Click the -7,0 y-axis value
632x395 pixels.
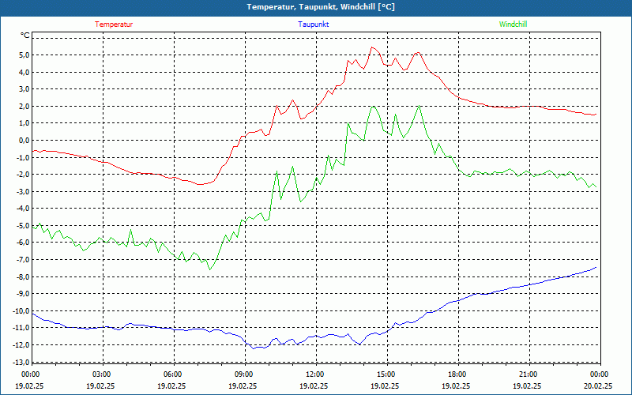tap(22, 260)
